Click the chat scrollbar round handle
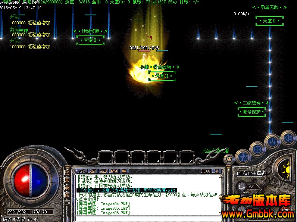Screen dimensions: 297x222 click(x=221, y=197)
